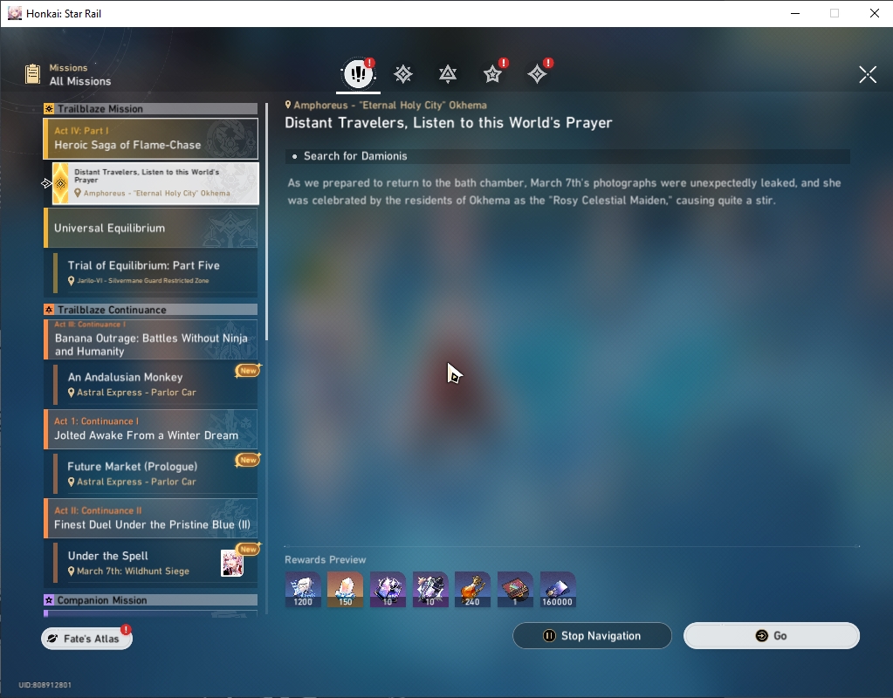Click the mission list vertical scrollbar
The image size is (893, 698).
[x=266, y=222]
